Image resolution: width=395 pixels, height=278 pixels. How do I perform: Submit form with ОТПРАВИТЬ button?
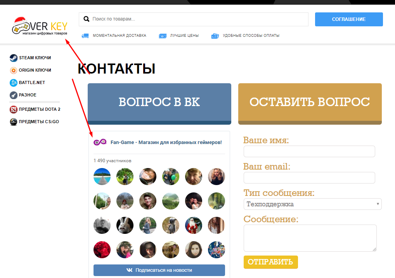click(x=270, y=262)
